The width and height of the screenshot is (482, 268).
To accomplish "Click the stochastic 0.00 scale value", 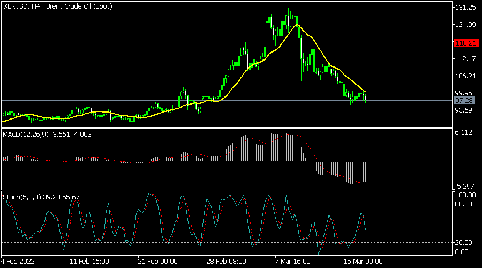I will pos(462,252).
